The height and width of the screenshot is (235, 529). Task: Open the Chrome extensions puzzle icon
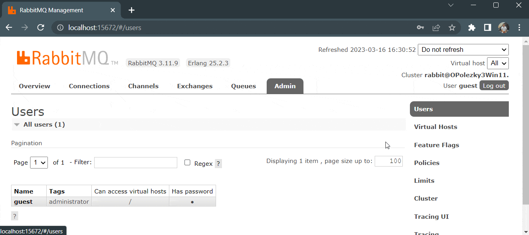[472, 27]
